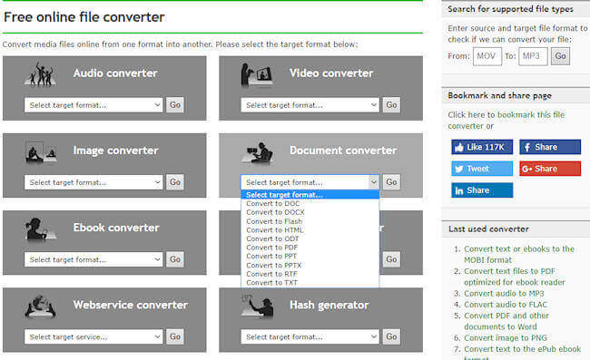
Task: Click Go button in Document converter
Action: [391, 182]
